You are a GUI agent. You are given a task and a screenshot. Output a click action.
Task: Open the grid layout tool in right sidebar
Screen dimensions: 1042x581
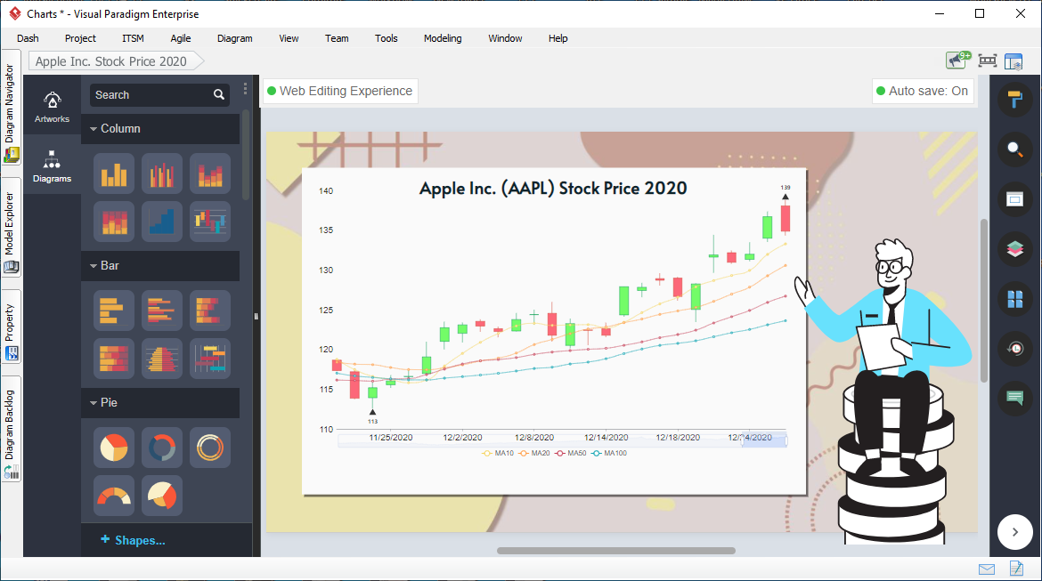click(1014, 299)
